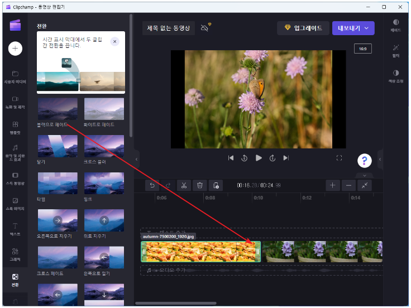Open the music and sound effects tab
This screenshot has height=308, width=411.
click(15, 153)
